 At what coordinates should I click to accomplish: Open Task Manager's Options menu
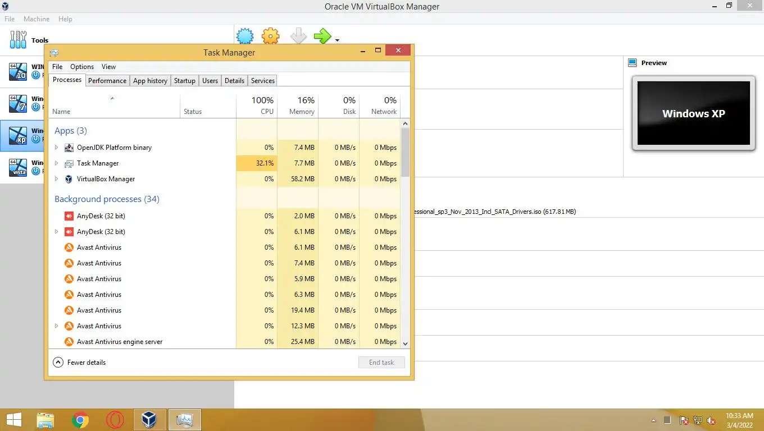82,67
